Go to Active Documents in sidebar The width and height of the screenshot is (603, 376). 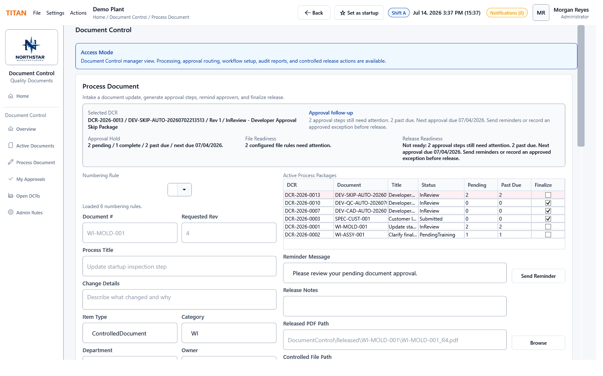click(x=31, y=146)
